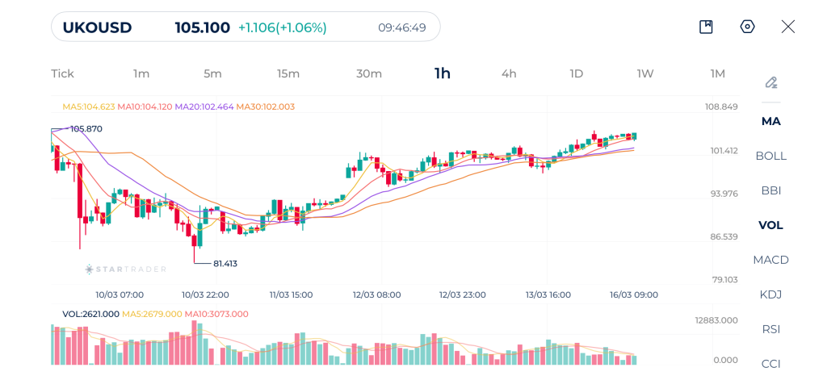
Task: Toggle the MA indicator
Action: 770,121
